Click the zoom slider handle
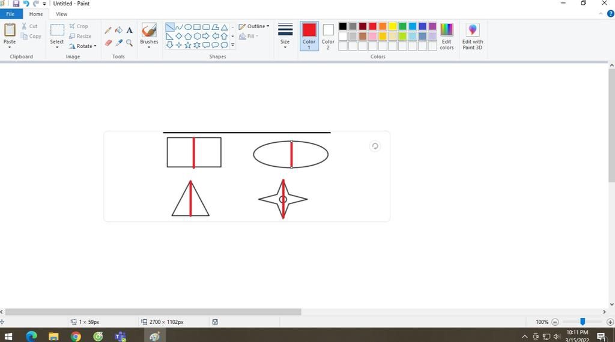 pos(583,322)
